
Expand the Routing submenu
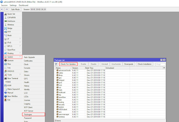coord(13,53)
